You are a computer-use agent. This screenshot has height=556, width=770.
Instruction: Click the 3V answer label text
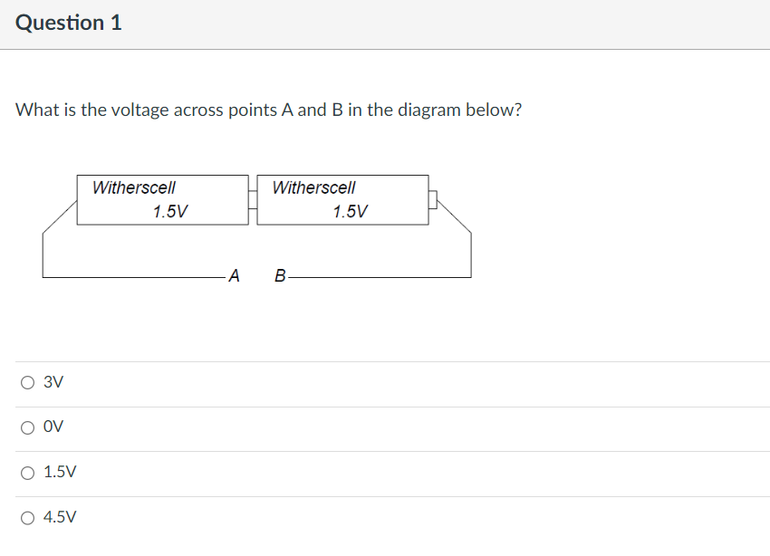(51, 382)
